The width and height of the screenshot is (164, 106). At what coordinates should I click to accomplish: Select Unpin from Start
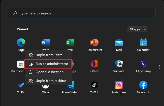coord(48,55)
